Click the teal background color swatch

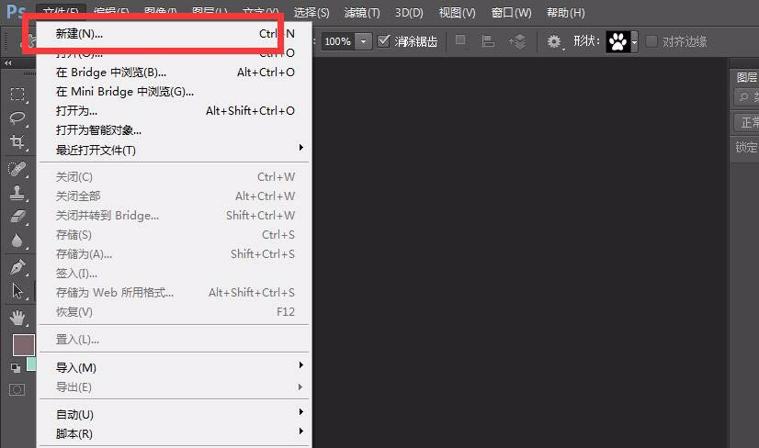(31, 364)
